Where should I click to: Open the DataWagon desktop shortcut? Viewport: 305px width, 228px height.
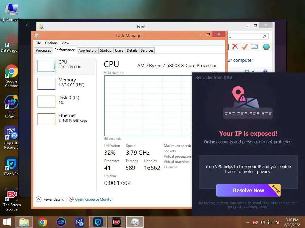pos(10,43)
